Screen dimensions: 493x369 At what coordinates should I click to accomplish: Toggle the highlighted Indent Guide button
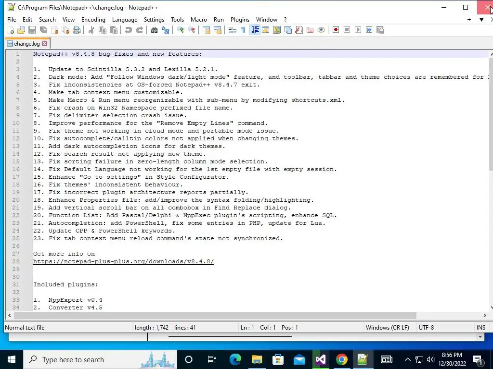point(255,30)
